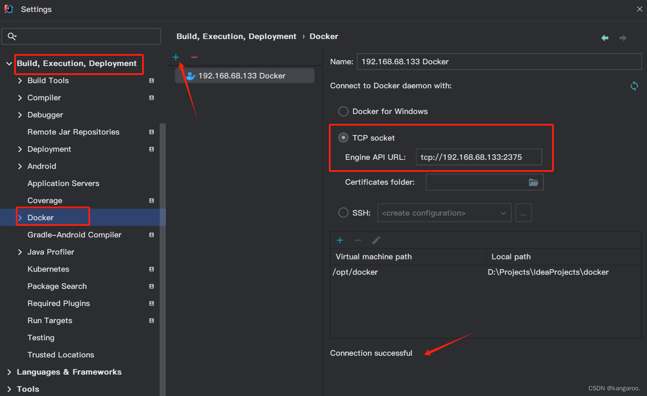
Task: Open Package Search settings
Action: [x=57, y=286]
